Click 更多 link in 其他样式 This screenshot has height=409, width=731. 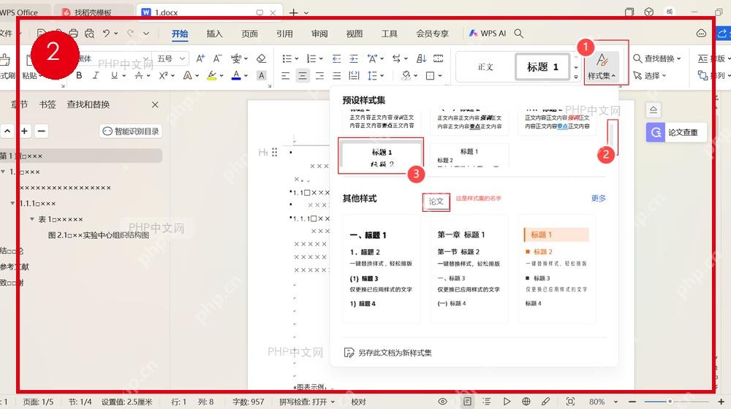(x=598, y=199)
